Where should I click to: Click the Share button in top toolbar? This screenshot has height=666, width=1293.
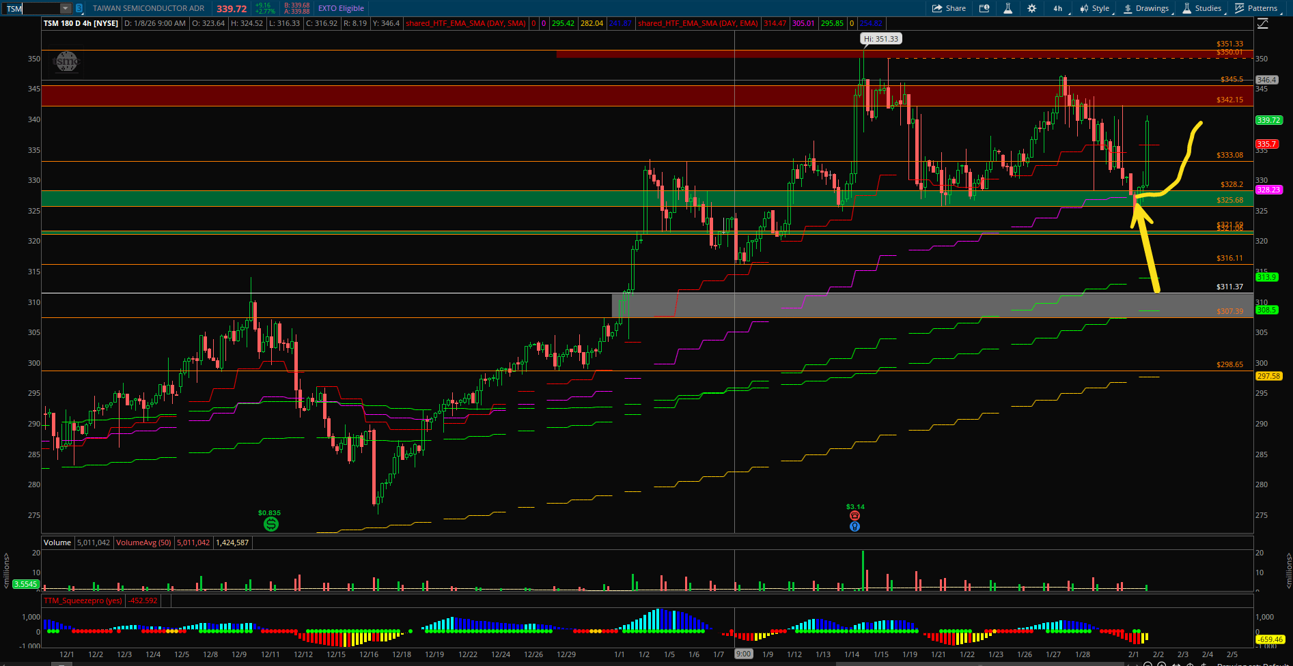pyautogui.click(x=949, y=8)
